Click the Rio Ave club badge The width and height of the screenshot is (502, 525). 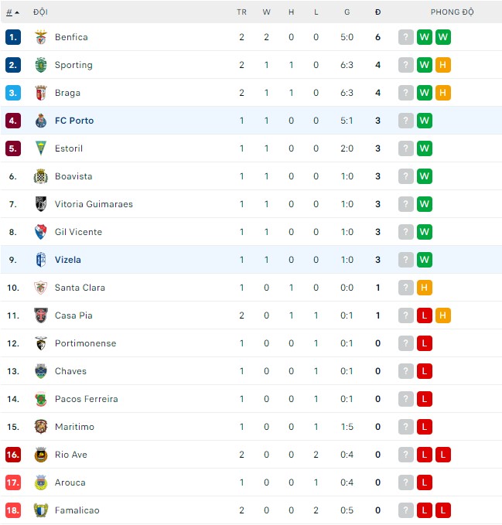pos(41,455)
